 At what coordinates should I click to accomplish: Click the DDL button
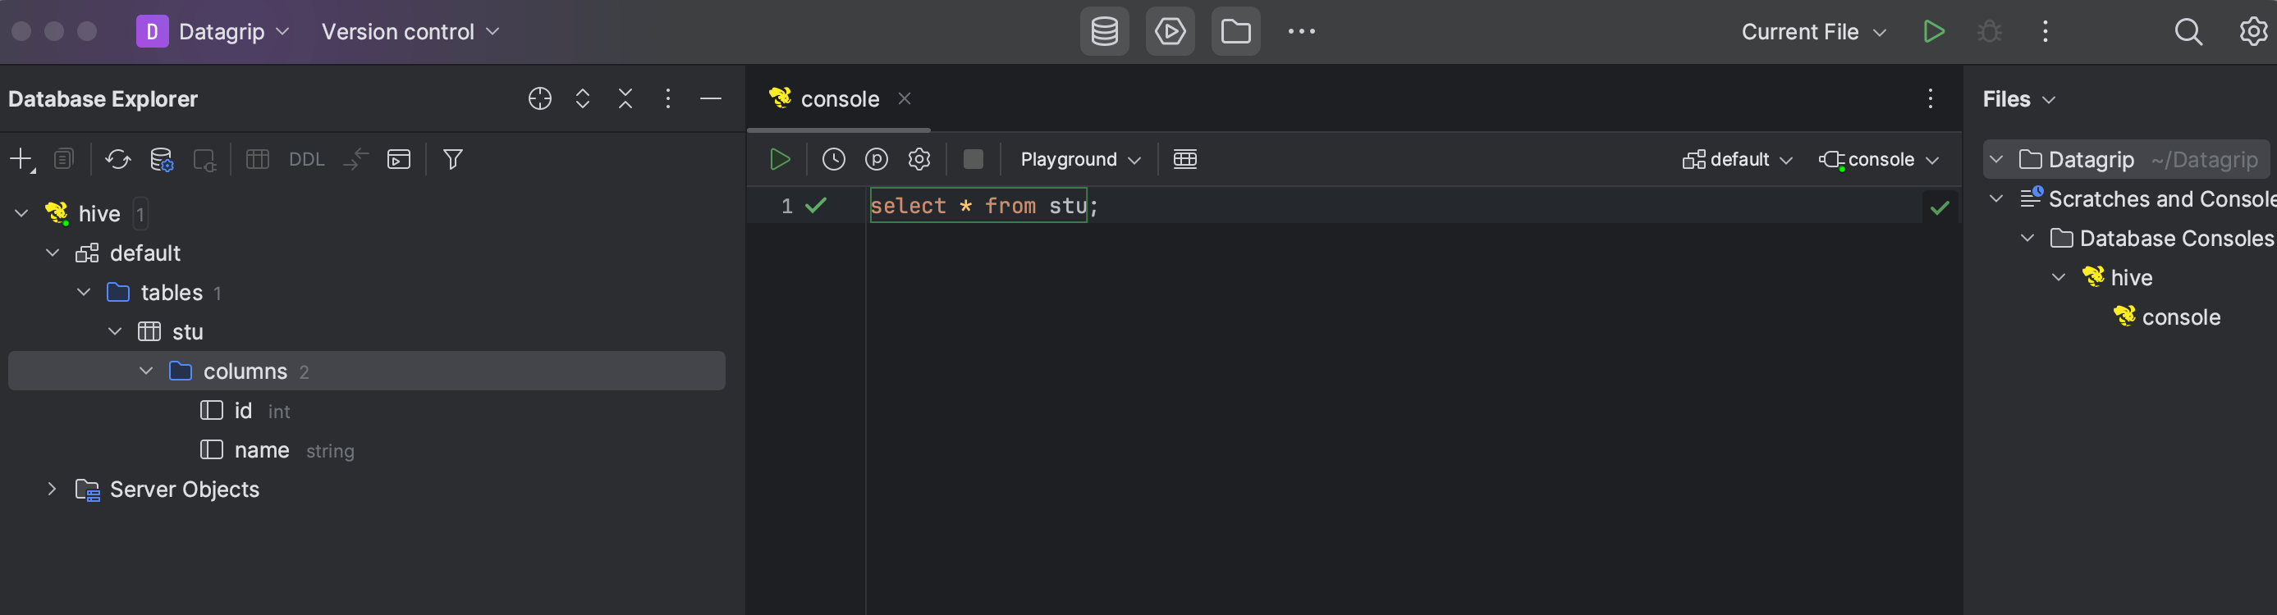point(307,160)
